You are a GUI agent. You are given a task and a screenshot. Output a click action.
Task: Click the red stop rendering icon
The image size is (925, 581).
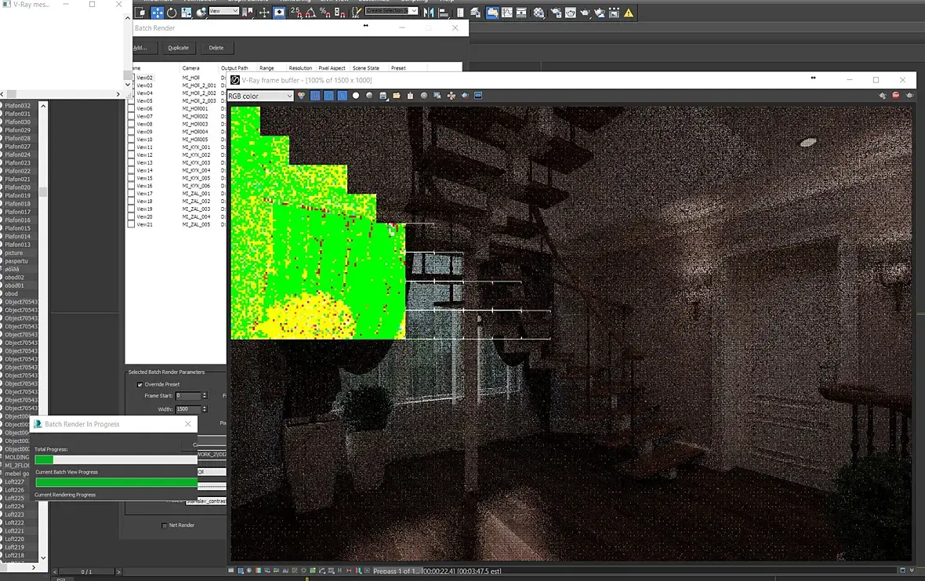point(896,96)
